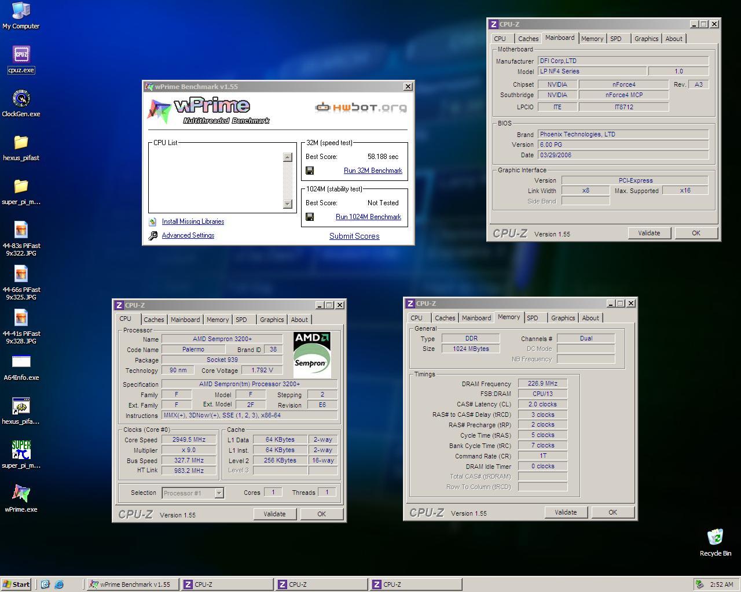Click the Install Missing Libraries icon
The image size is (741, 592).
click(x=153, y=221)
